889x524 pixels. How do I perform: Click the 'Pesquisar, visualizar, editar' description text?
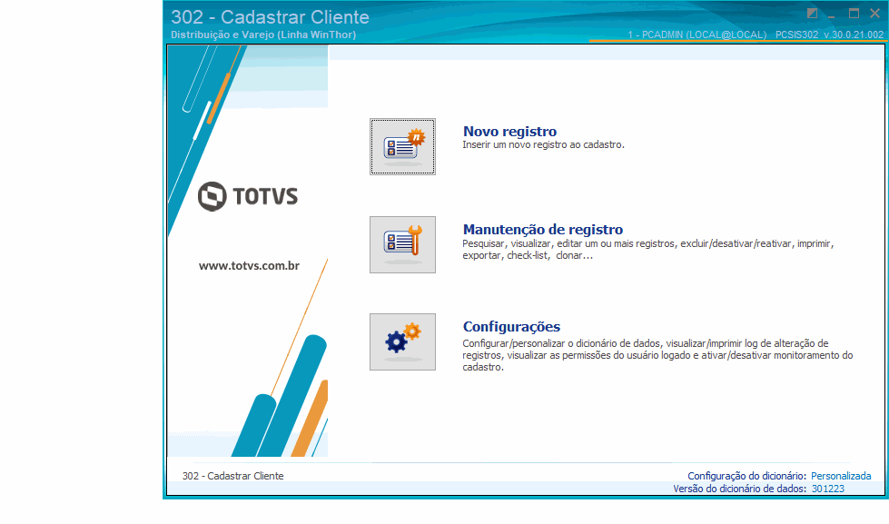coord(648,250)
